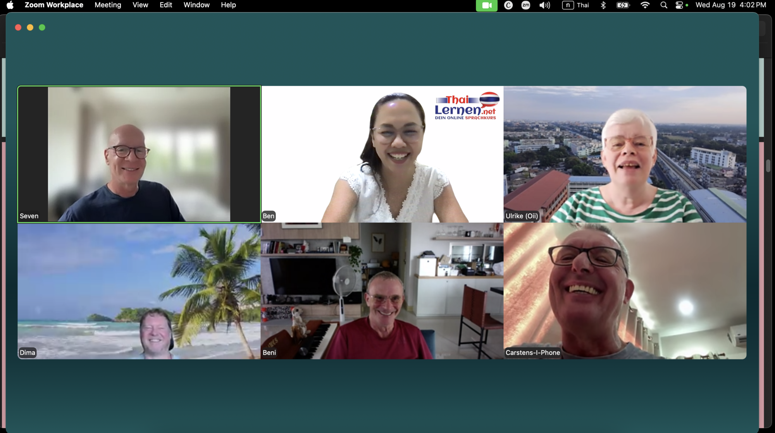
Task: Open the Help menu
Action: (x=228, y=5)
